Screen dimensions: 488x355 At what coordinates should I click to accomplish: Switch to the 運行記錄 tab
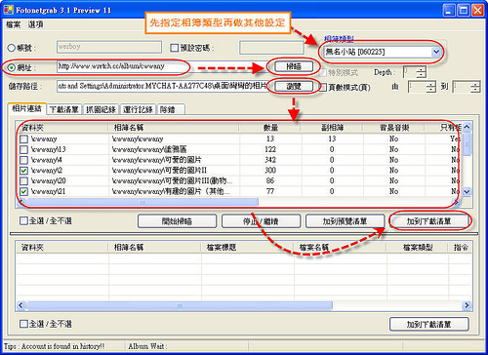(138, 109)
